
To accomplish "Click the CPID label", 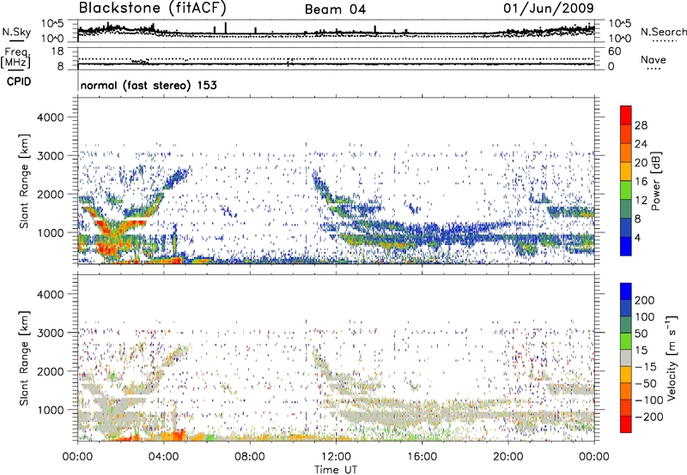I will (x=19, y=81).
